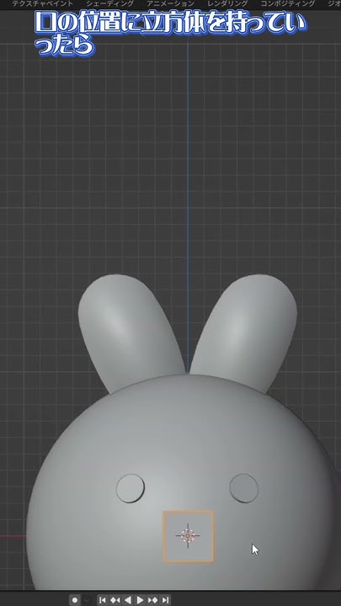341x606 pixels.
Task: Toggle the auto keying record button
Action: pos(75,600)
